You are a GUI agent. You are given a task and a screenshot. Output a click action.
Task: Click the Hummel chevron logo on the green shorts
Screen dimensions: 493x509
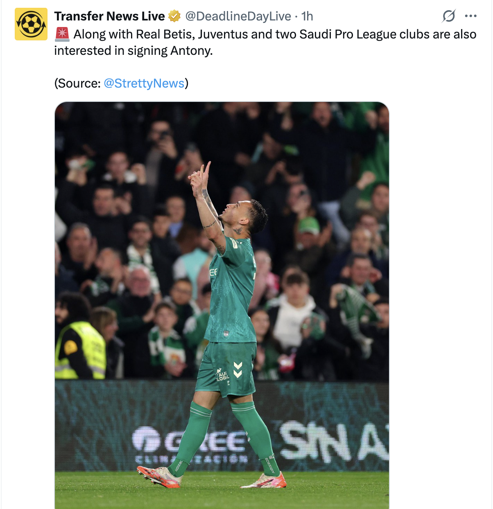pos(237,369)
